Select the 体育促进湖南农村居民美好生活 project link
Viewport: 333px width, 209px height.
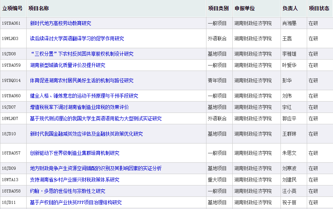point(81,80)
